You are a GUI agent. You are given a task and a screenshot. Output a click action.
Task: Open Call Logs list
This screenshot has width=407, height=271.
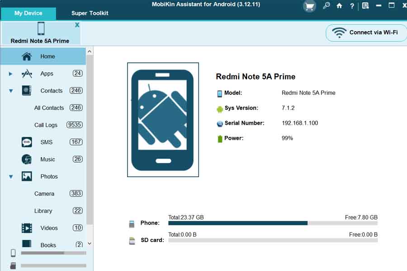pyautogui.click(x=46, y=125)
